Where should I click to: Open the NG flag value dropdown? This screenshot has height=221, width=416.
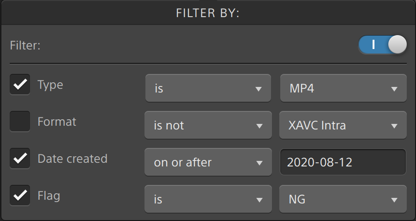point(343,199)
